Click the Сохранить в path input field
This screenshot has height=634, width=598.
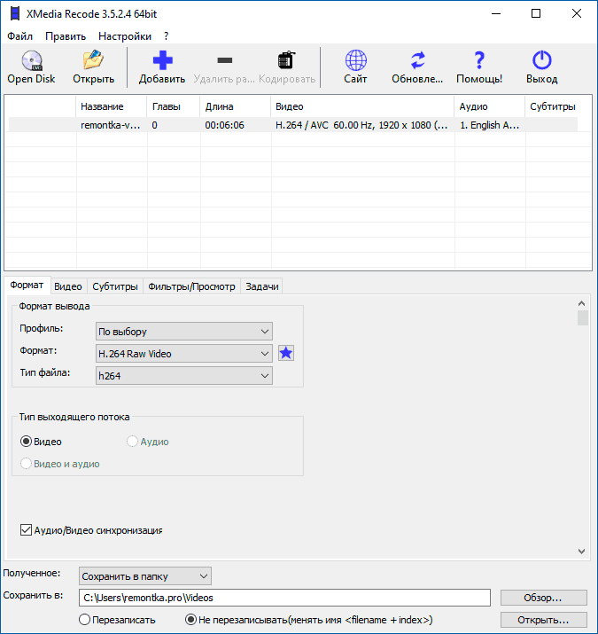pos(284,598)
